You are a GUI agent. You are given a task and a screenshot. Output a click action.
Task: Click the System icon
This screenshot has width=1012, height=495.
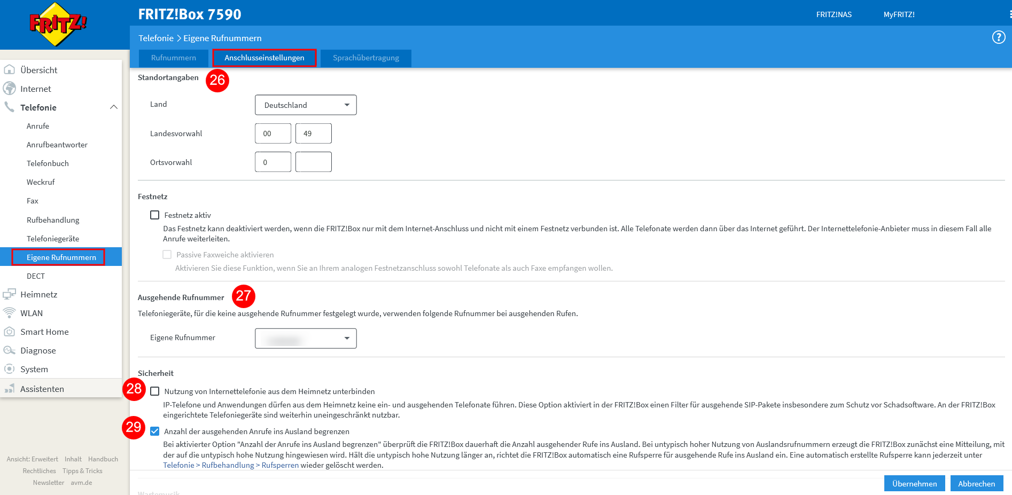(x=9, y=368)
